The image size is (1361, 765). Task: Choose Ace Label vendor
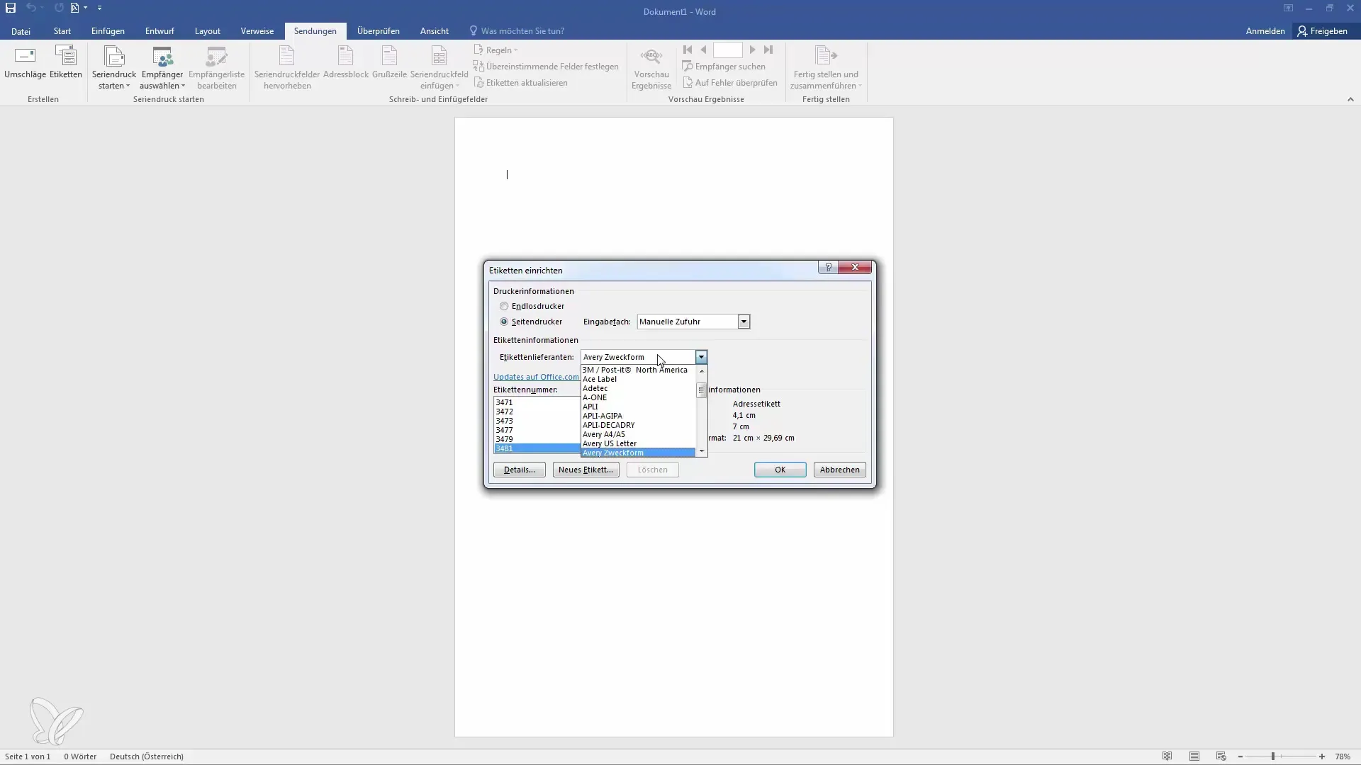[638, 379]
